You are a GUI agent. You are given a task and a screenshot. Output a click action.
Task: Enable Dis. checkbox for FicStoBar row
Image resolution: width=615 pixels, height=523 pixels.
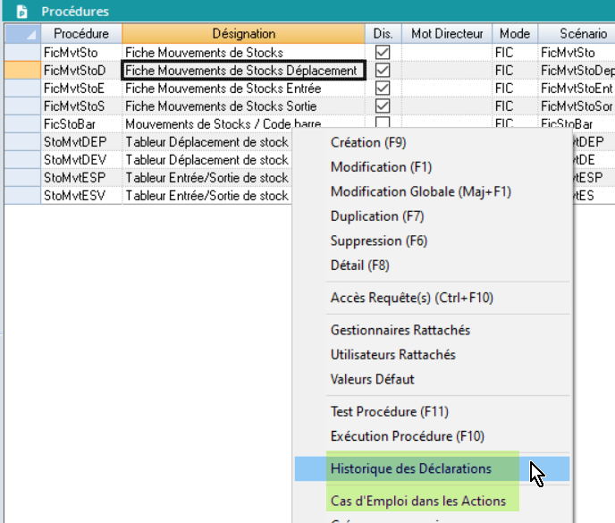click(x=383, y=123)
